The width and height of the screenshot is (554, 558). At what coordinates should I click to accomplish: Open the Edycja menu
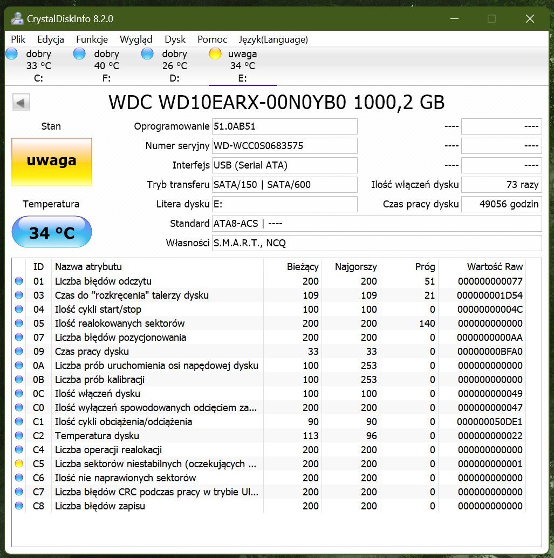pos(51,39)
